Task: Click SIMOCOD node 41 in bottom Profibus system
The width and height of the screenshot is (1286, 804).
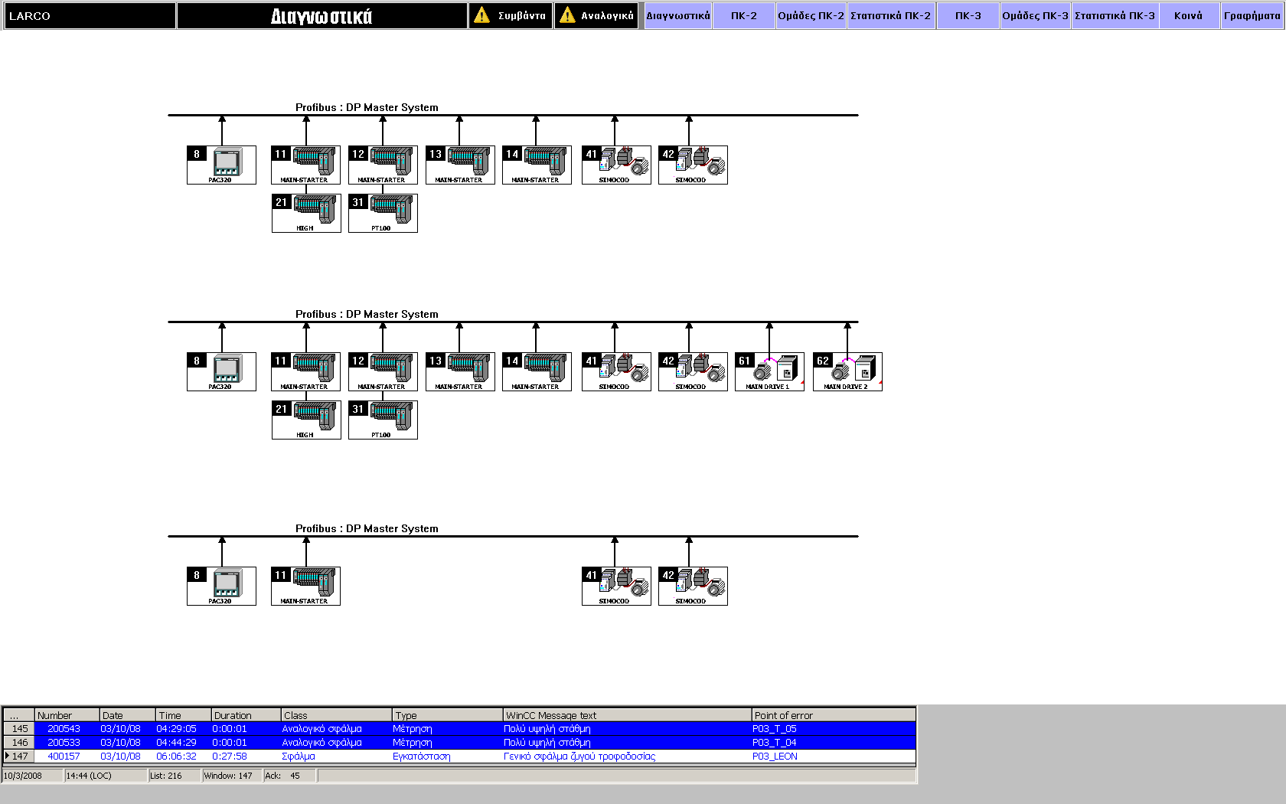Action: (616, 586)
